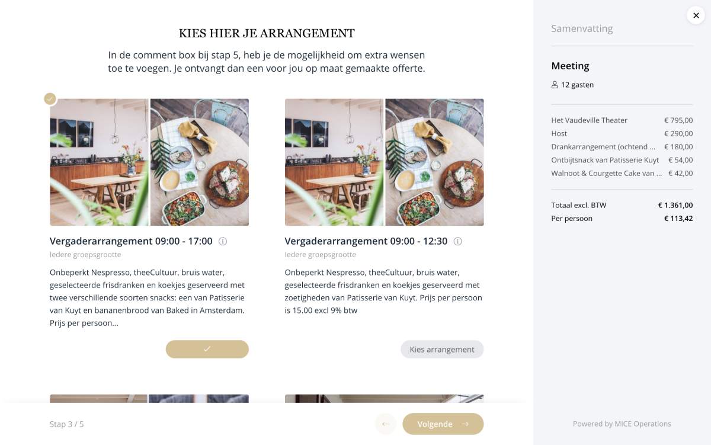Choose the 09:00 - 12:30 arrangement

pyautogui.click(x=442, y=349)
